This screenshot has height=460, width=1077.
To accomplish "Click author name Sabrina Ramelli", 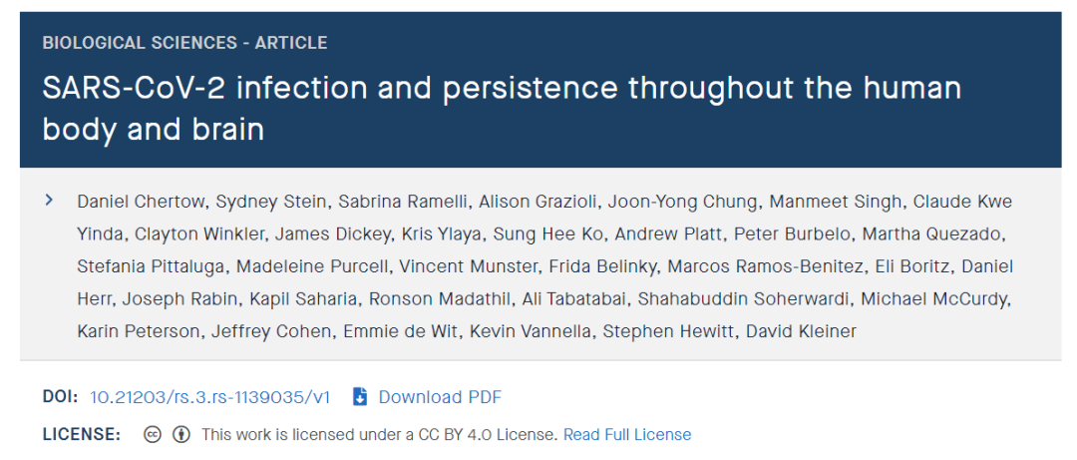I will pyautogui.click(x=403, y=202).
